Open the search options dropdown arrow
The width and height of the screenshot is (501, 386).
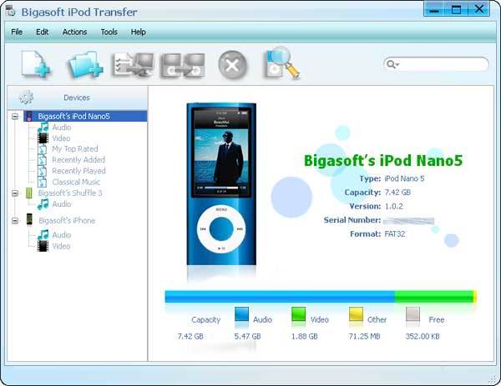397,64
